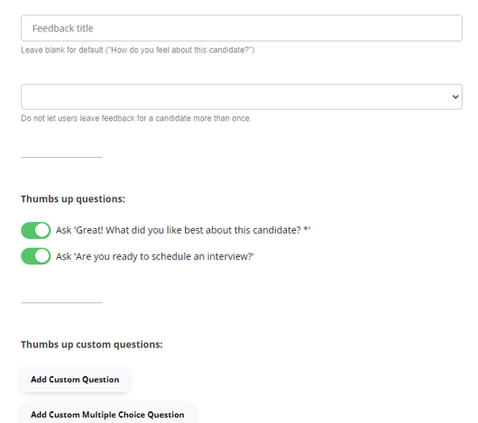Click the dropdown chevron arrow

(x=455, y=97)
